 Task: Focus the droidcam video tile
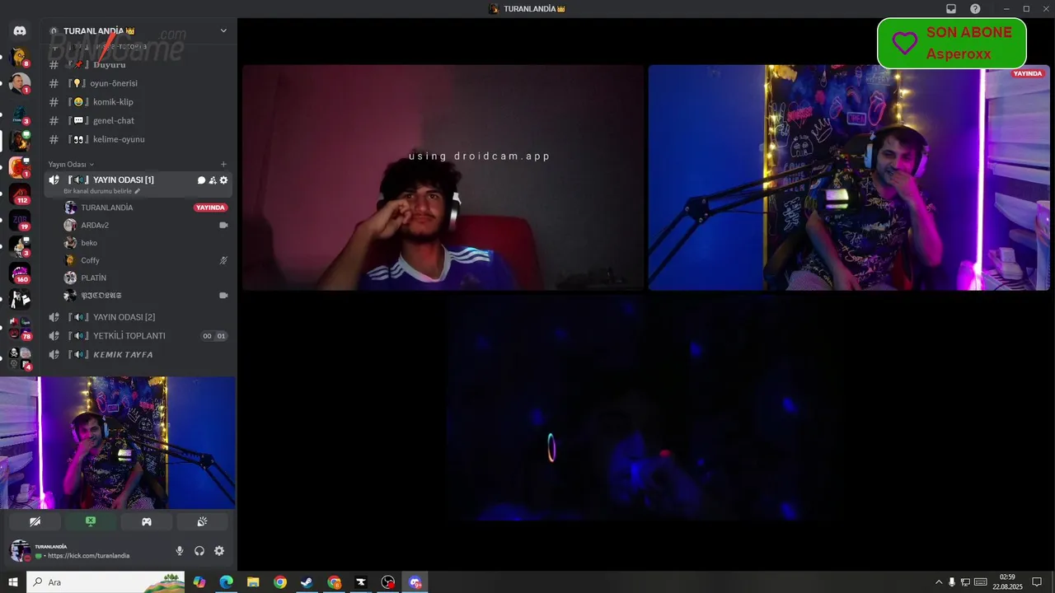[443, 178]
